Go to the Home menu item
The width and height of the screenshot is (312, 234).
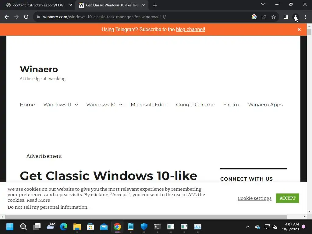27,105
